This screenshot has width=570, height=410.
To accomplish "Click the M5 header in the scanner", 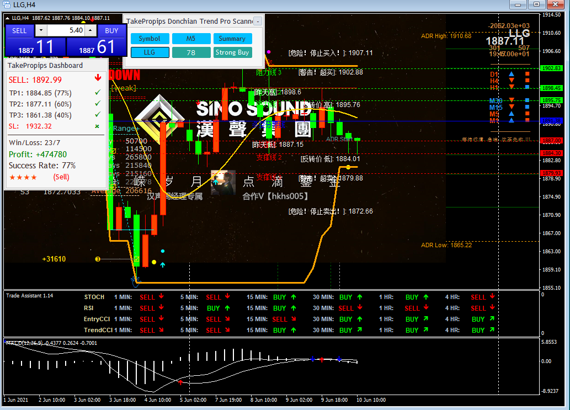I will point(191,39).
